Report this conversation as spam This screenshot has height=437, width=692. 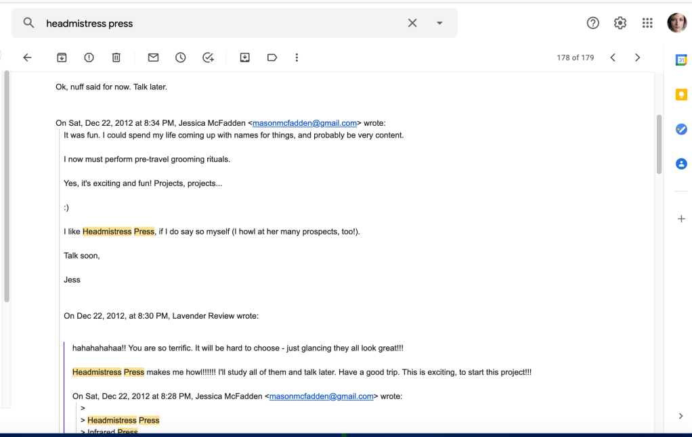click(x=89, y=57)
